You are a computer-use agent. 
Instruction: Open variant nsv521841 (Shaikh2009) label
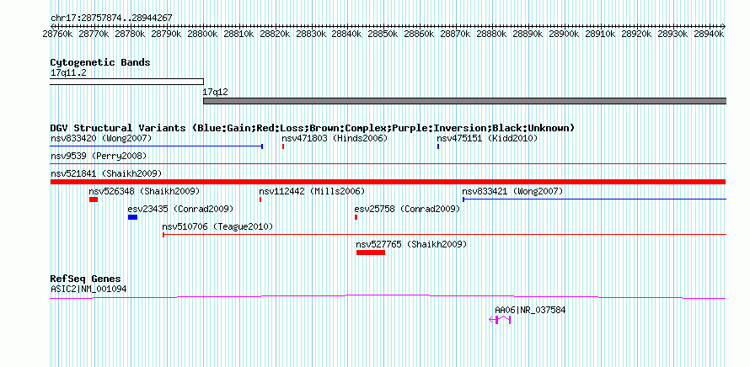pyautogui.click(x=106, y=173)
